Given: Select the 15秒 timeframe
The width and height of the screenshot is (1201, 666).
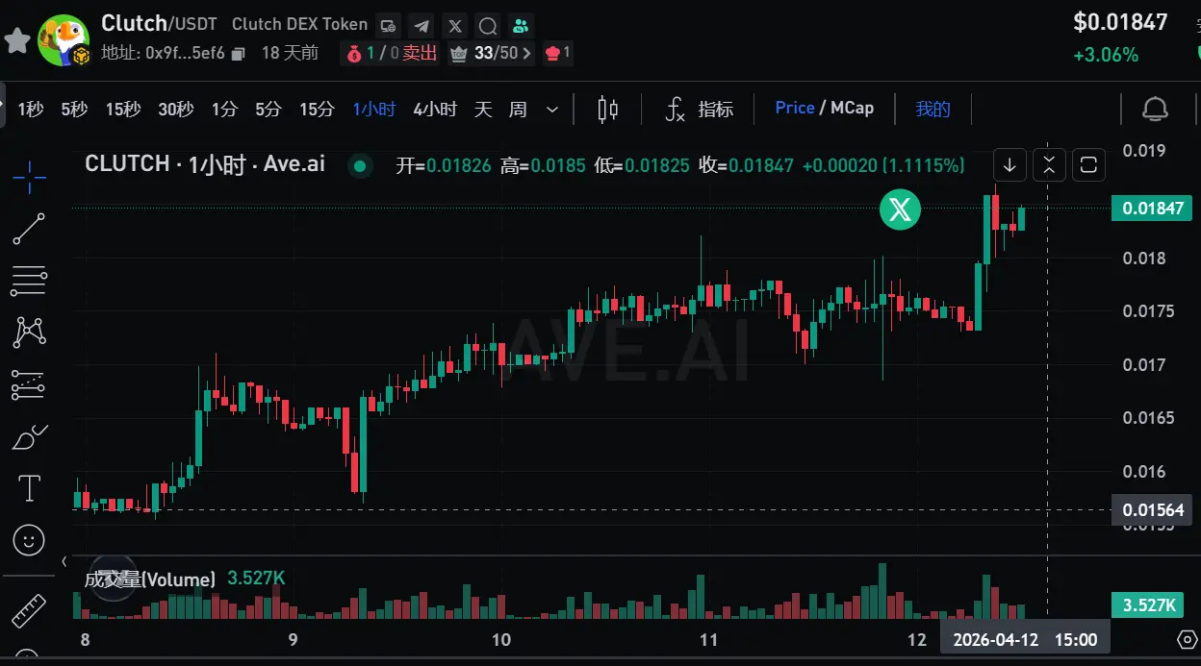Looking at the screenshot, I should (123, 110).
